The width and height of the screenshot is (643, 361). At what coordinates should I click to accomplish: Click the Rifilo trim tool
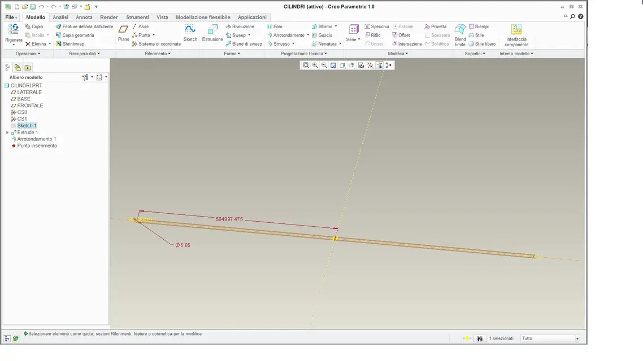[x=373, y=35]
